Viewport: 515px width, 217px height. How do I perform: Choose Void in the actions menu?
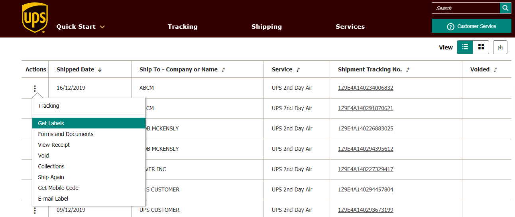[43, 156]
